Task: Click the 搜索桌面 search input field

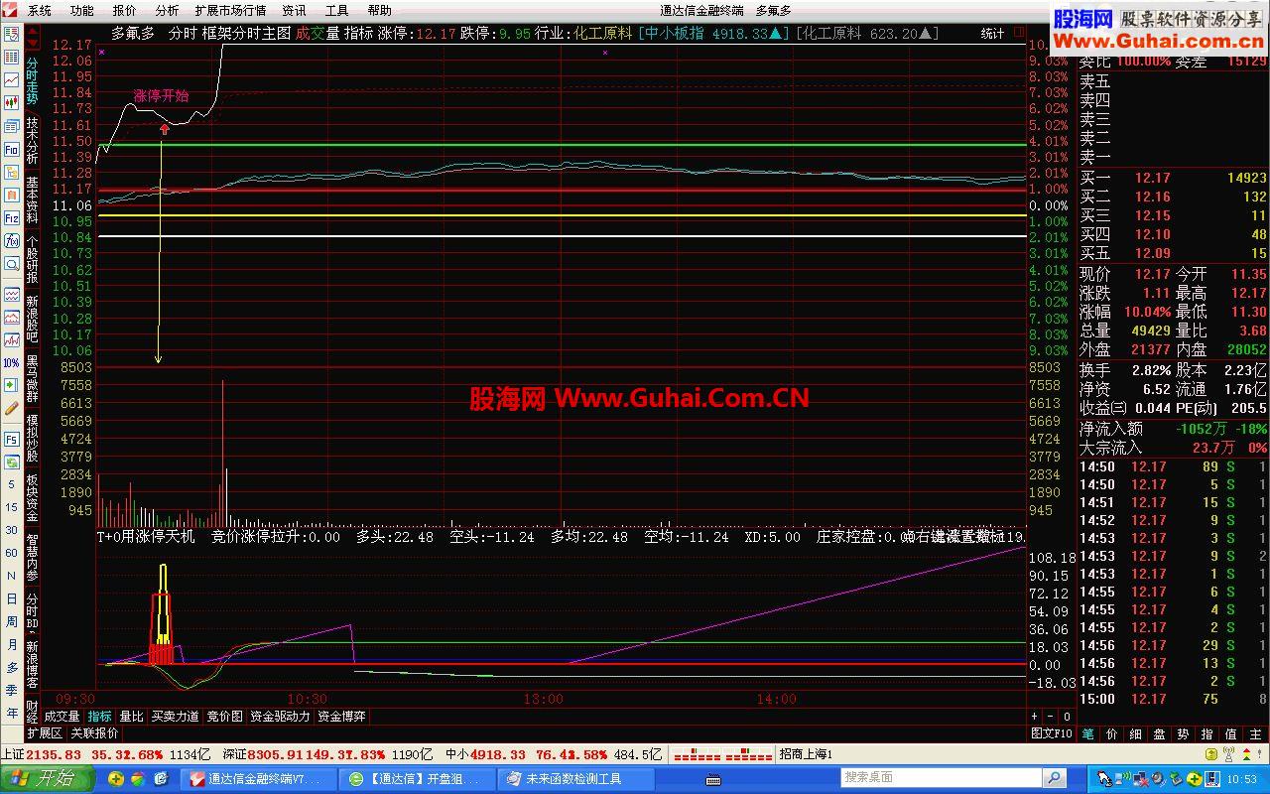Action: coord(940,778)
